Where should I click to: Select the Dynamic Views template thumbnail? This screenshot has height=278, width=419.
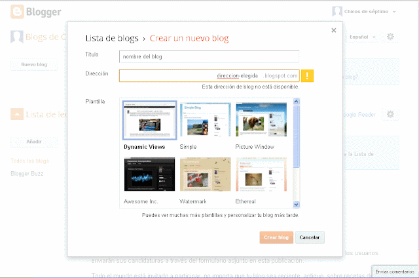(x=150, y=121)
